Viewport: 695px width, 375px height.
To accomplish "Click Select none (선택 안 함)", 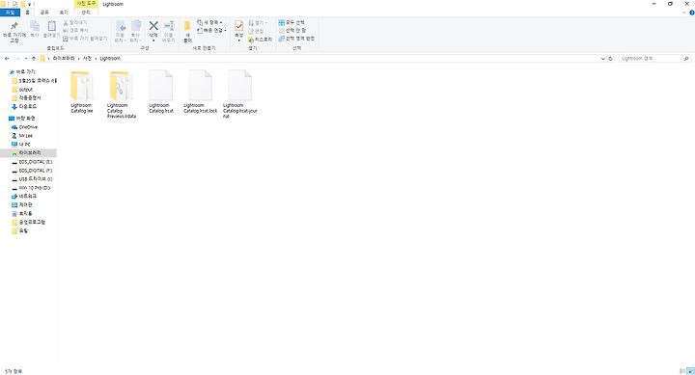I will coord(292,31).
